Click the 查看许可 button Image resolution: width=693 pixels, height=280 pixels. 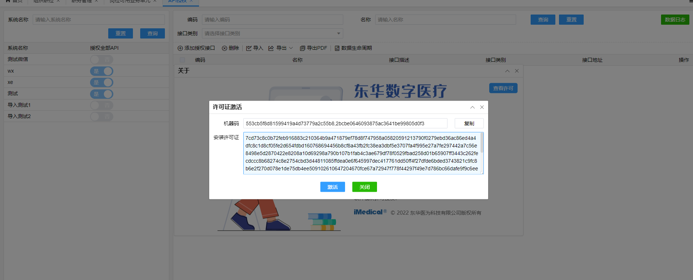click(x=503, y=88)
